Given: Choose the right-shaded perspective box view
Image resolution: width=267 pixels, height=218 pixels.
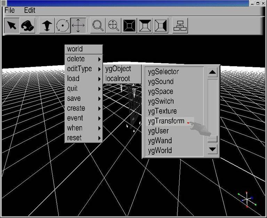Looking at the screenshot, I should click(x=161, y=25).
